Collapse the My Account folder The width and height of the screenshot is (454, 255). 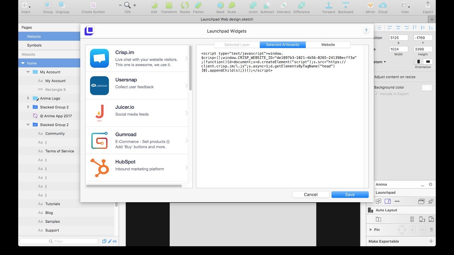click(x=28, y=72)
